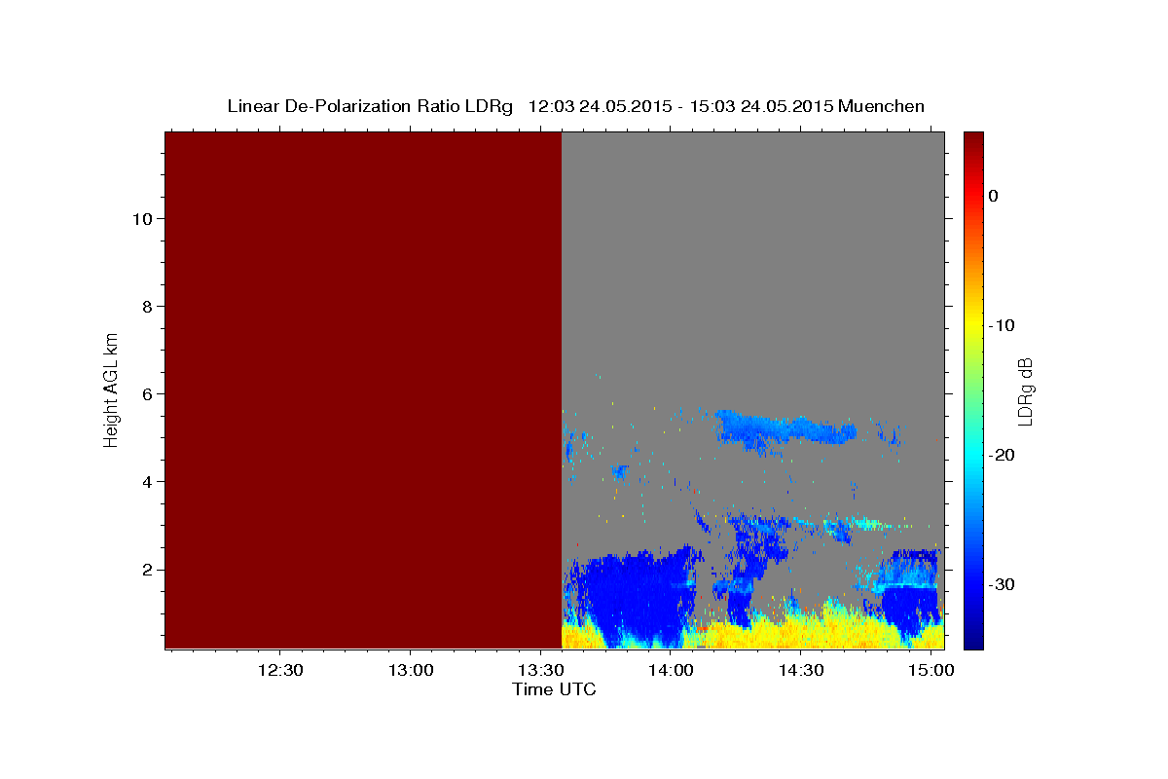The width and height of the screenshot is (1168, 779).
Task: Click the height tick label 6
Action: tap(145, 394)
